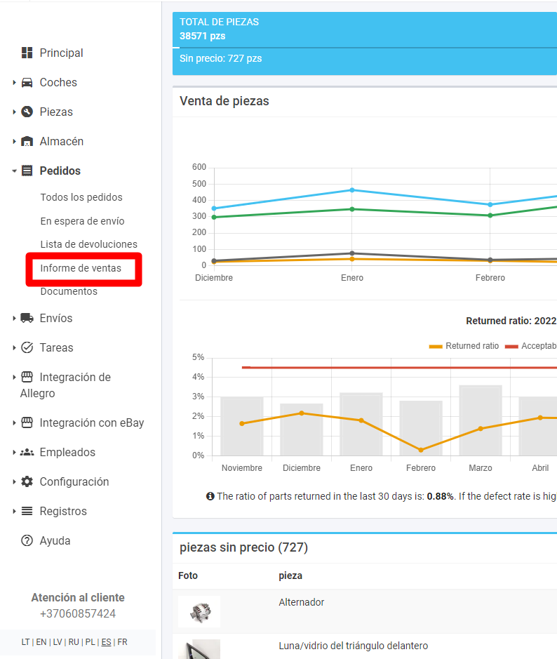Open Luna/vidrio del triángulo delantero row
This screenshot has width=557, height=659.
(x=365, y=647)
